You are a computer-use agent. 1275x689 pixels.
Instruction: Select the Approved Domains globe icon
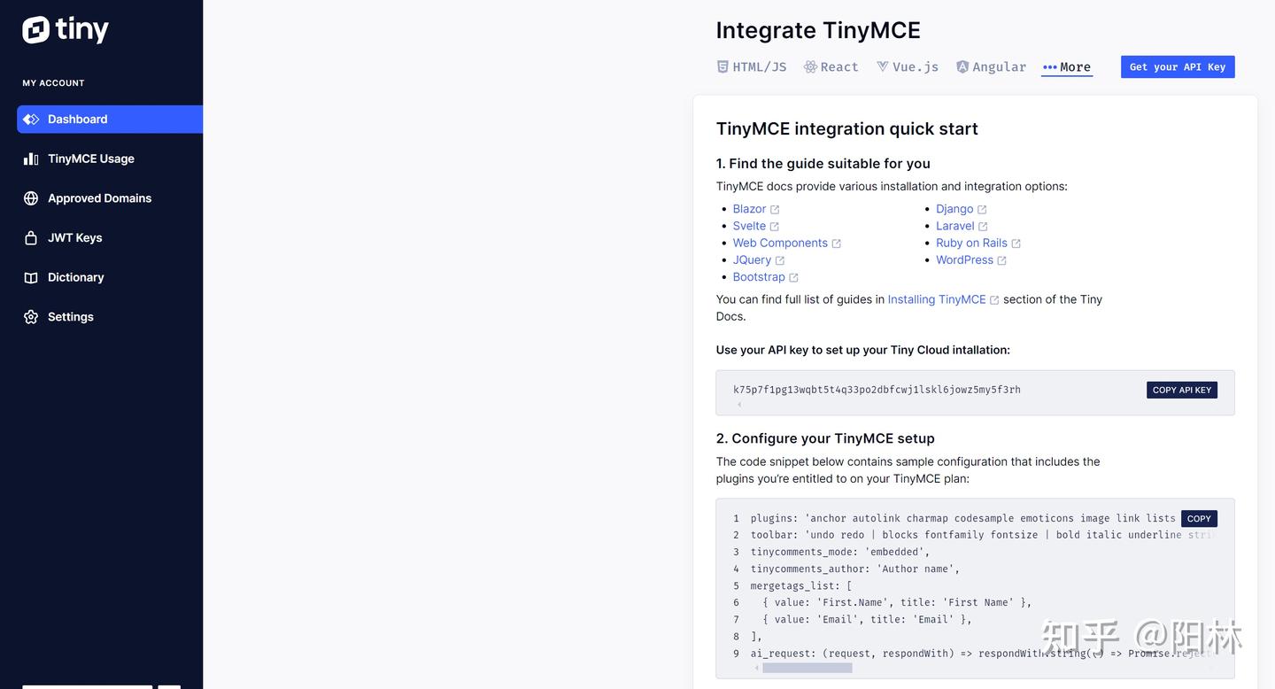[x=31, y=197]
